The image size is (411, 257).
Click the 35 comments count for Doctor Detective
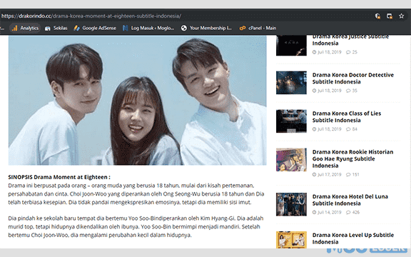(x=352, y=91)
